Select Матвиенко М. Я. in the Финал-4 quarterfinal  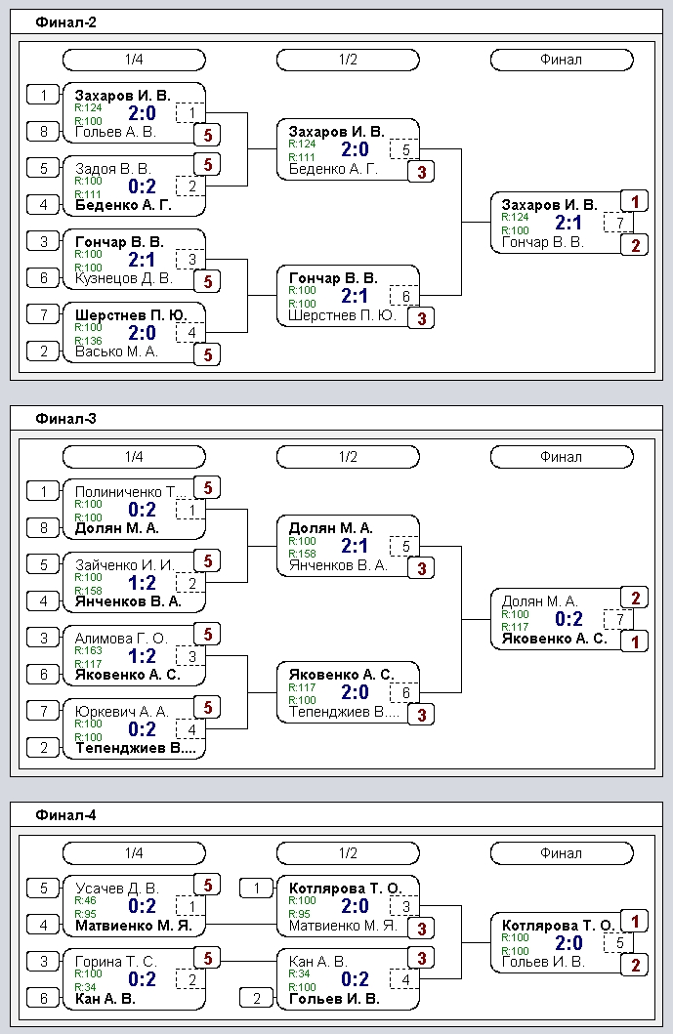[x=133, y=926]
